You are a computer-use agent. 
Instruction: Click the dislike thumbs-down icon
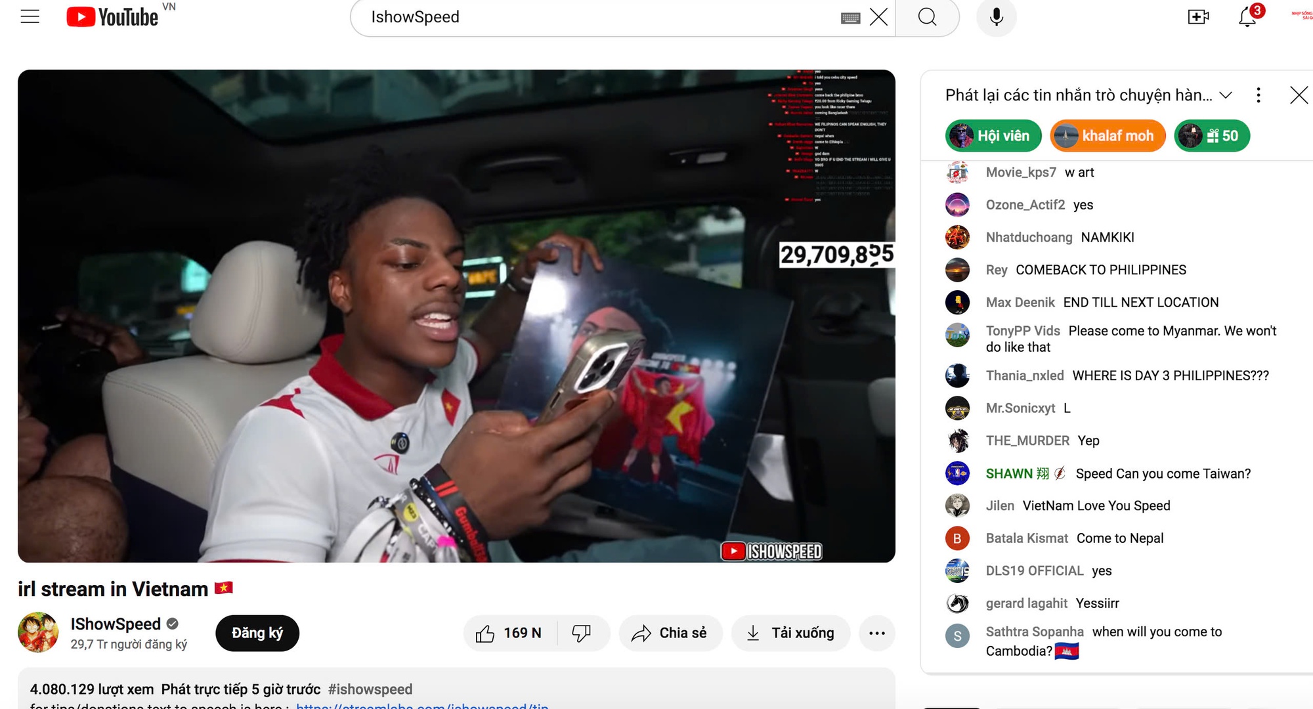[582, 633]
